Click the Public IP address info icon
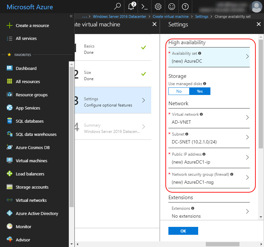 [x=204, y=154]
